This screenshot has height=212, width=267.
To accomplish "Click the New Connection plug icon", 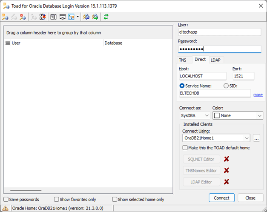I will [5, 17].
